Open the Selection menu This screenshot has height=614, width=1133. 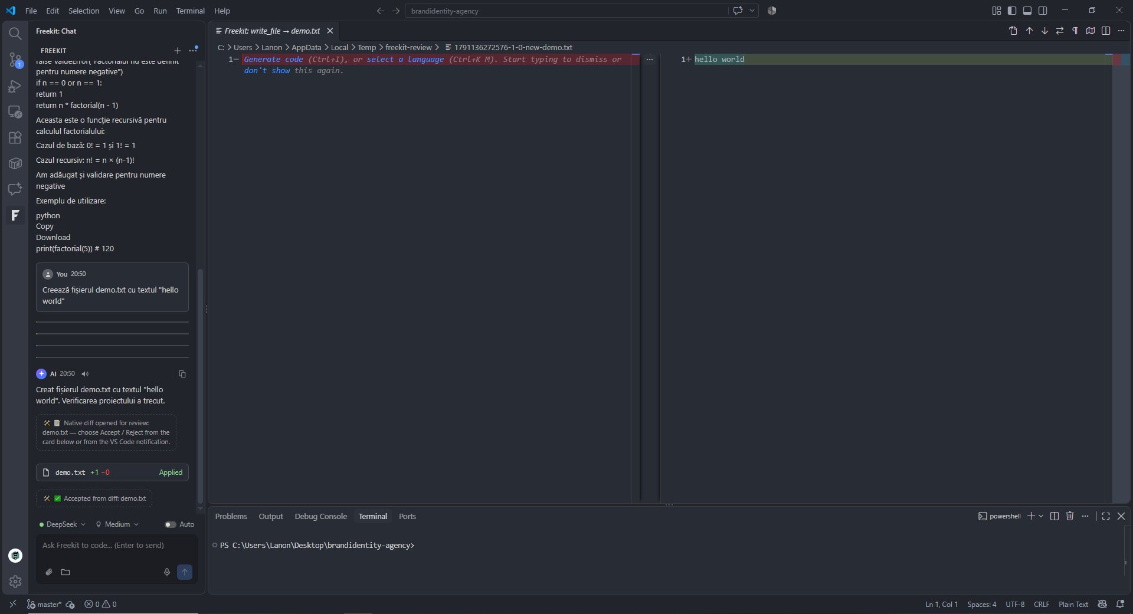[x=84, y=11]
